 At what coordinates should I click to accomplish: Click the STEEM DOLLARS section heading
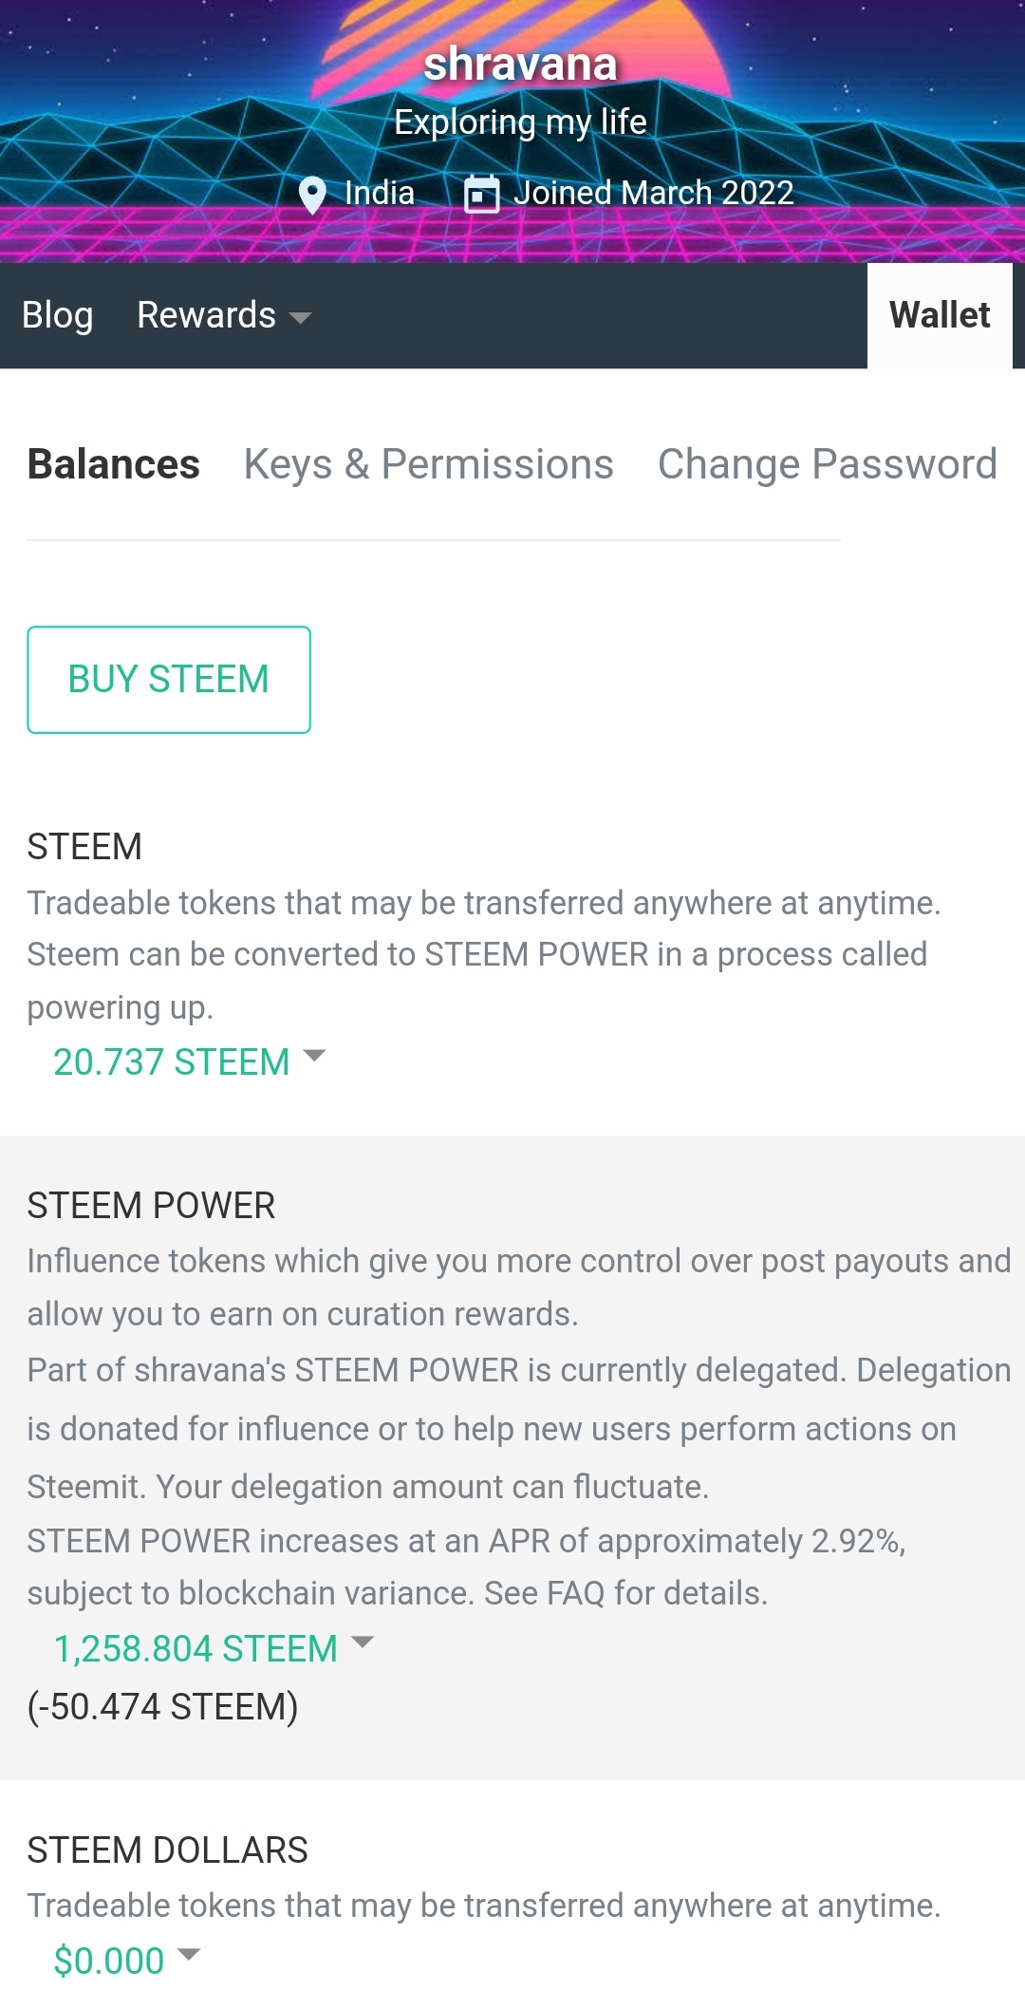167,1849
